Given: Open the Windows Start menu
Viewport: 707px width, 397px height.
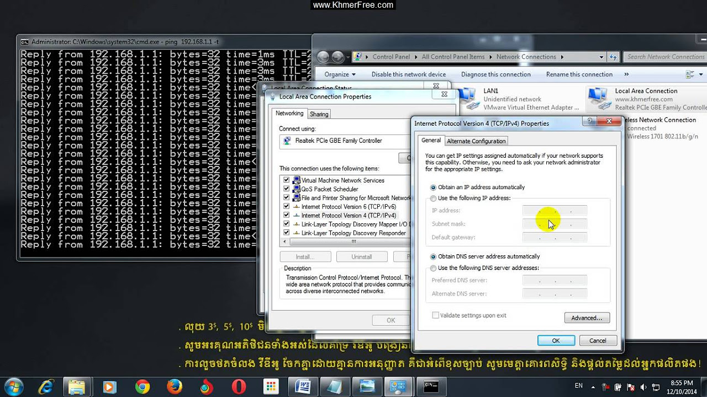Looking at the screenshot, I should pos(13,387).
